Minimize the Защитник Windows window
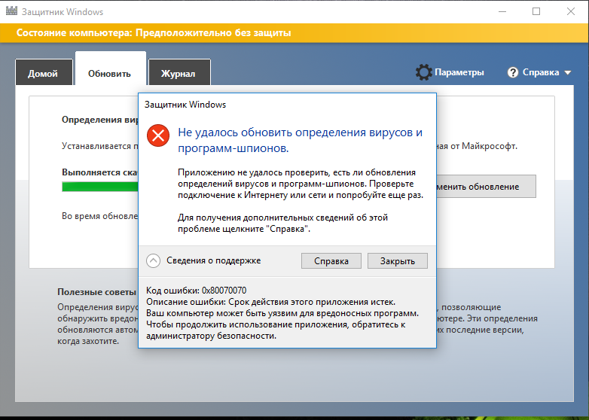589x420 pixels. [502, 11]
